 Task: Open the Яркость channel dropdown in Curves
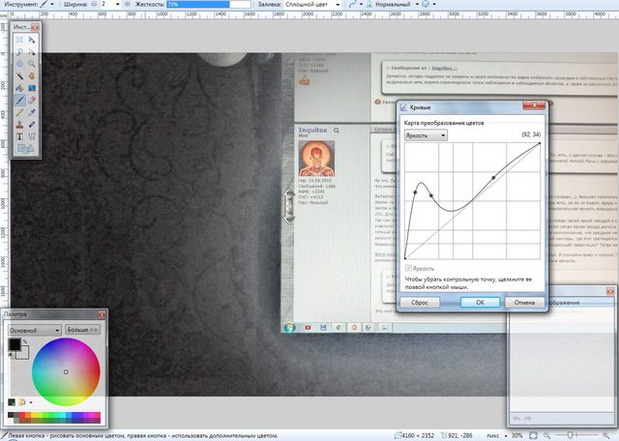click(x=426, y=135)
